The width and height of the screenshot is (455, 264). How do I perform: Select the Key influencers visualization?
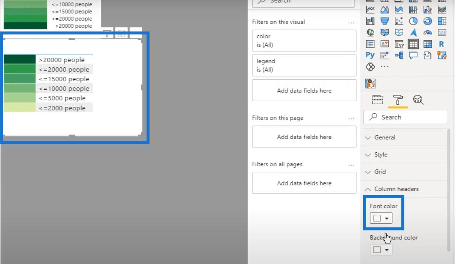click(385, 55)
